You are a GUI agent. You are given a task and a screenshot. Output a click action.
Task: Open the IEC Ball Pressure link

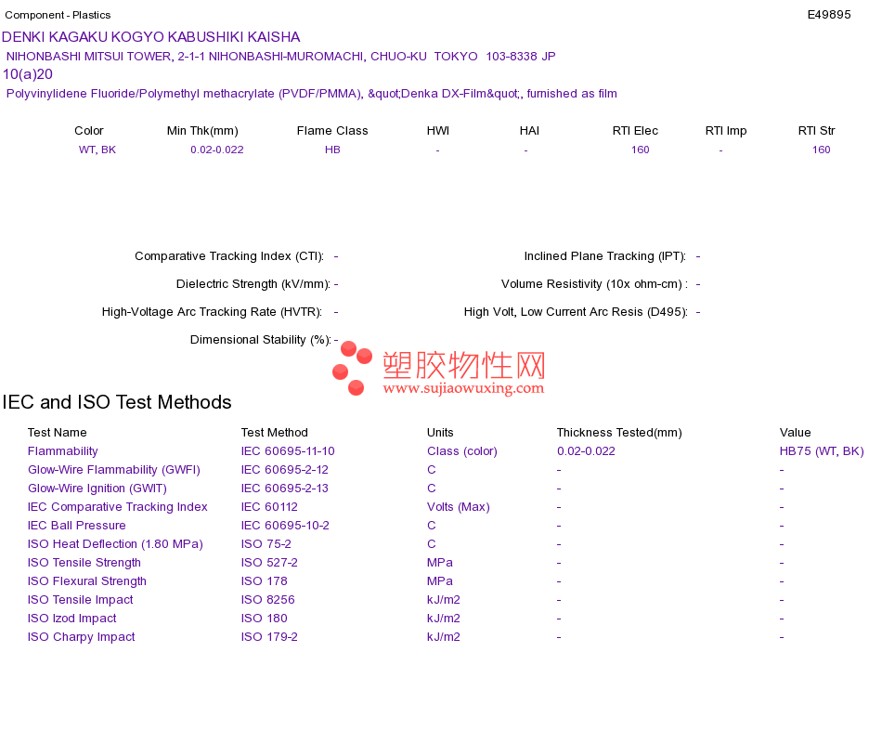tap(76, 526)
